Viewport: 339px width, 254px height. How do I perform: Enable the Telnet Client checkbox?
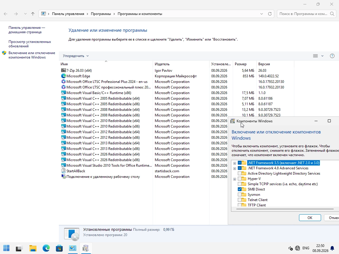(x=240, y=200)
